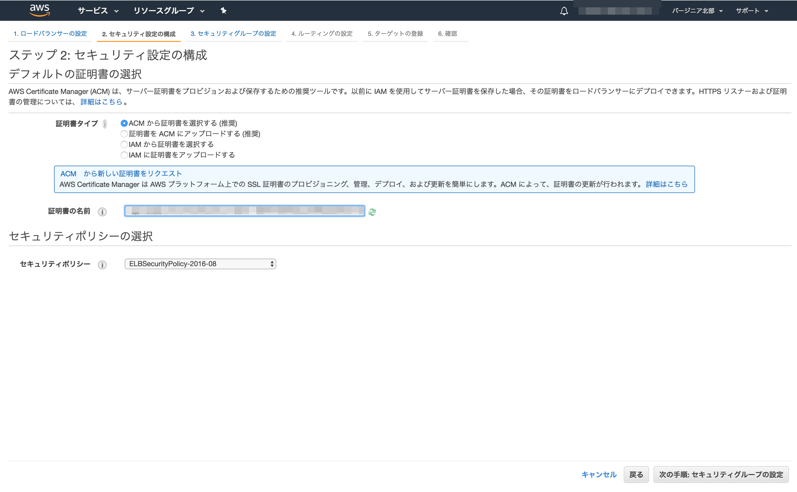Show info for 証明書タイプ

coord(105,124)
